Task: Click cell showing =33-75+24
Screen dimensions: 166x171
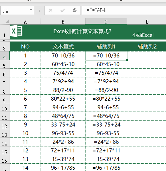Action: click(106, 125)
